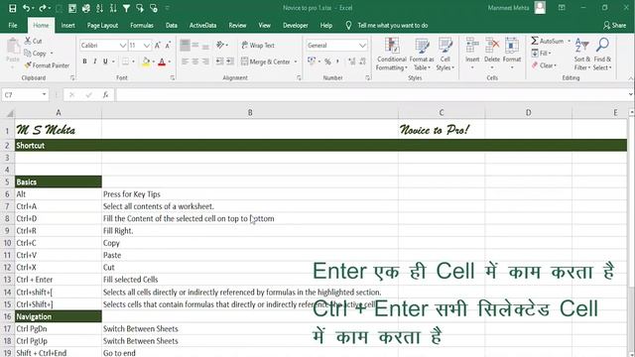Toggle italic formatting

click(x=95, y=61)
